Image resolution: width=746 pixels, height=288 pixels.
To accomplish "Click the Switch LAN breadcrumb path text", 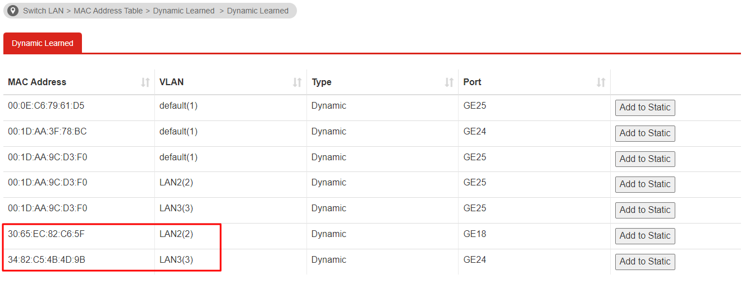I will click(43, 11).
